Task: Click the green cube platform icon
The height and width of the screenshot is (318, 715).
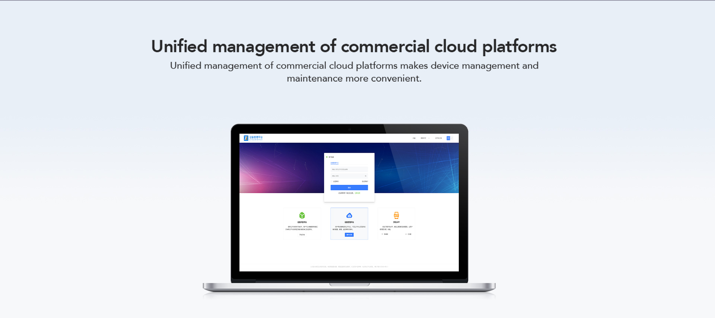Action: pyautogui.click(x=302, y=216)
